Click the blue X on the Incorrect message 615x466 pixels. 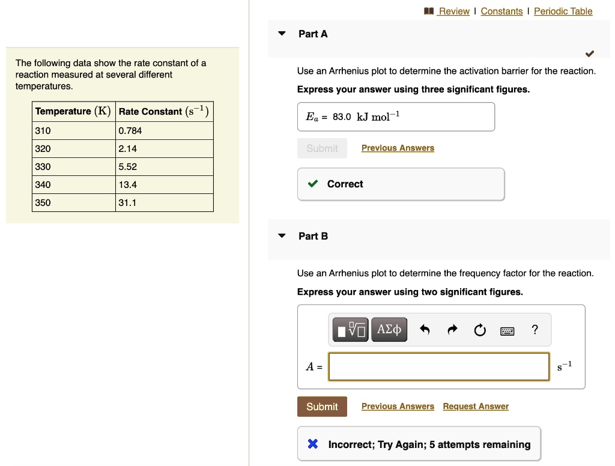pyautogui.click(x=312, y=444)
